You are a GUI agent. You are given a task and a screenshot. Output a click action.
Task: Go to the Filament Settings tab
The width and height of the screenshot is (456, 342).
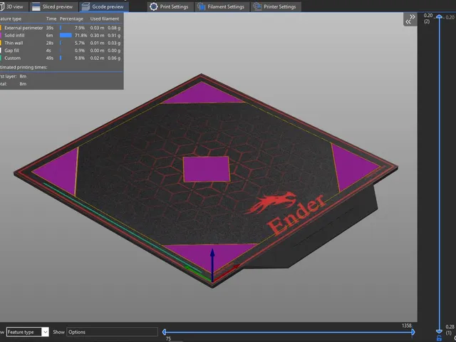222,6
